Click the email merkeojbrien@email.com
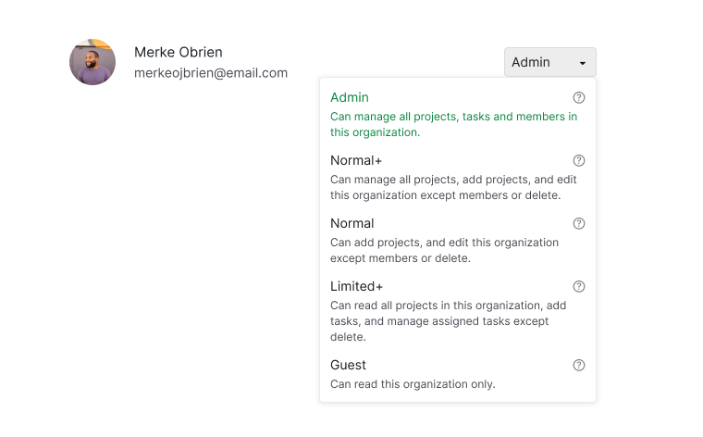 point(211,73)
